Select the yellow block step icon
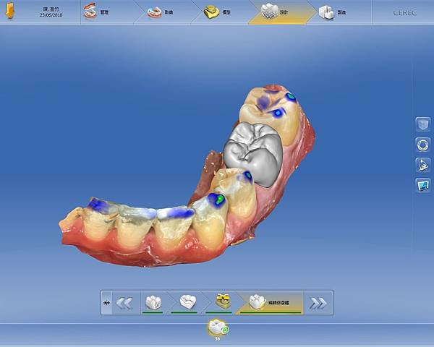The width and height of the screenshot is (434, 347). [x=223, y=302]
